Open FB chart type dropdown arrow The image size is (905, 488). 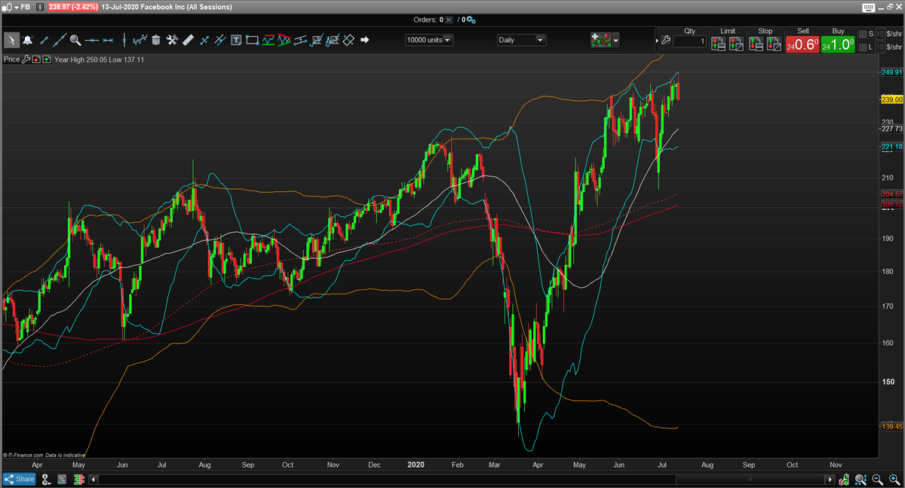click(17, 8)
